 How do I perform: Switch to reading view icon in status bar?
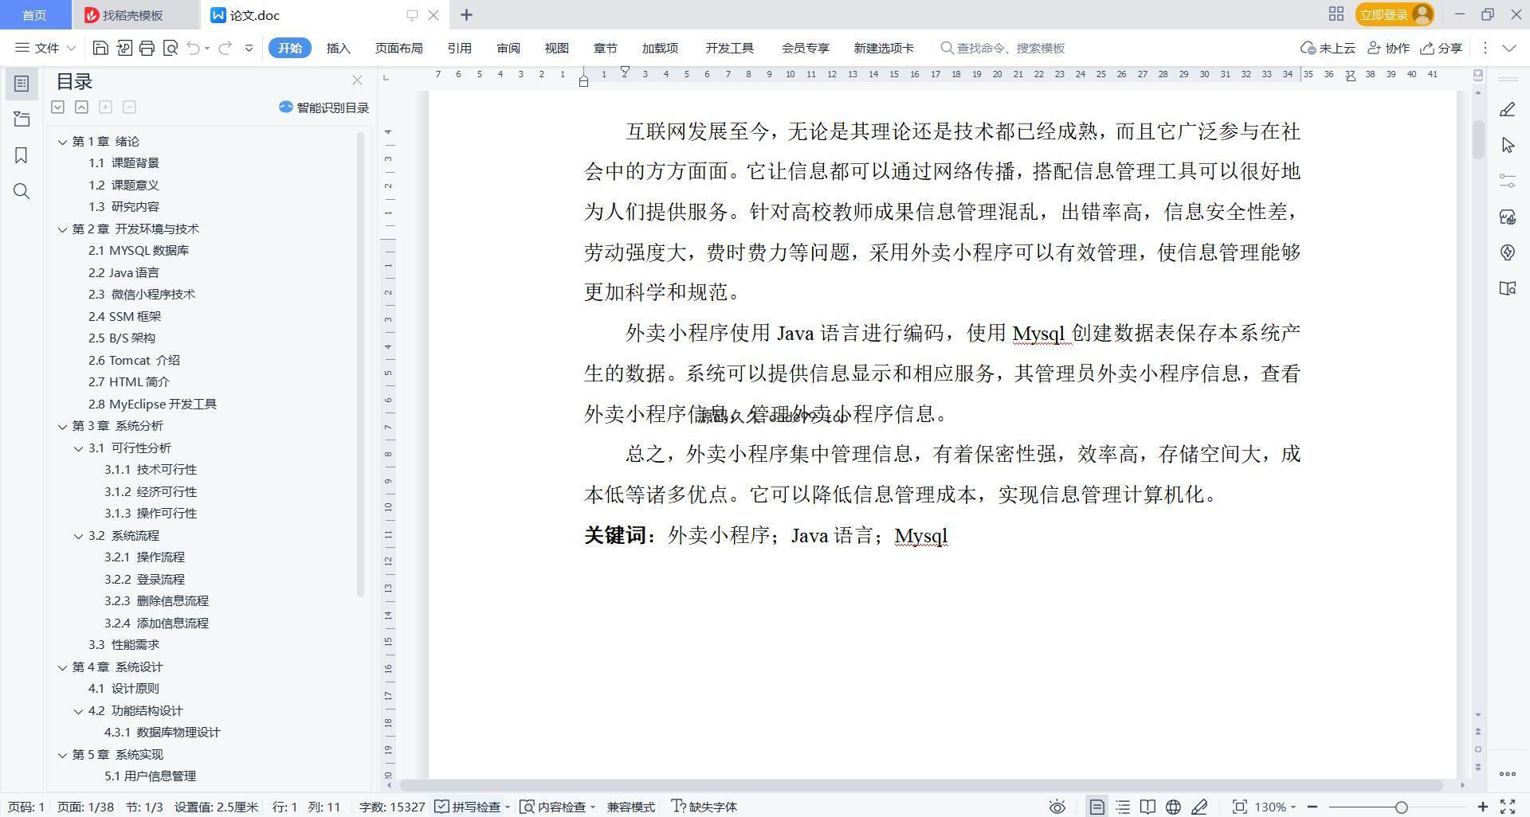[1147, 807]
